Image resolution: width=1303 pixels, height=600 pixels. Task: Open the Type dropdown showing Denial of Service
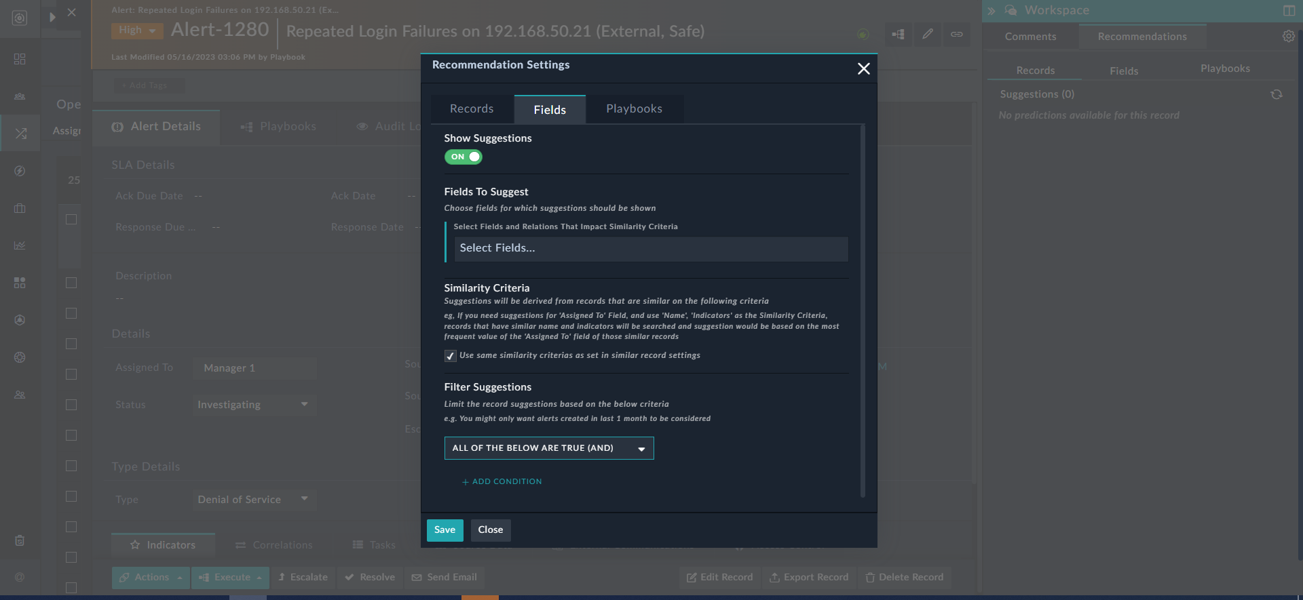pyautogui.click(x=254, y=500)
